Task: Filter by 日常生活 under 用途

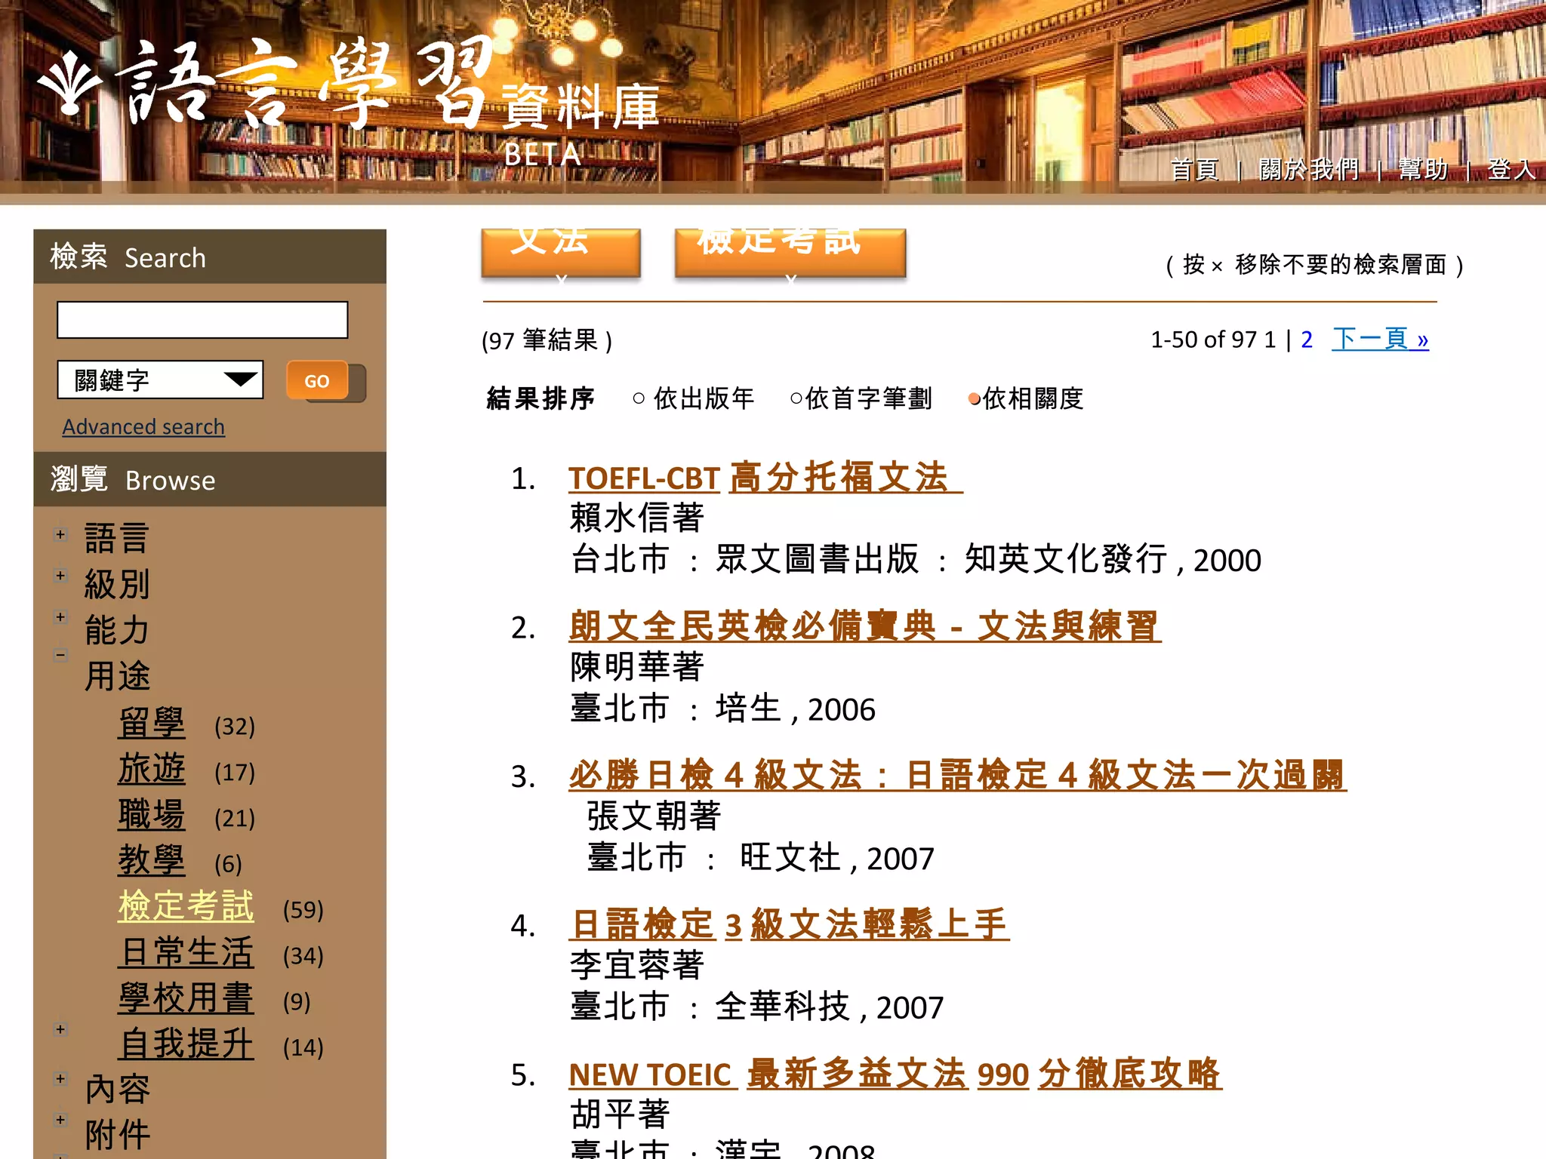Action: coord(186,953)
